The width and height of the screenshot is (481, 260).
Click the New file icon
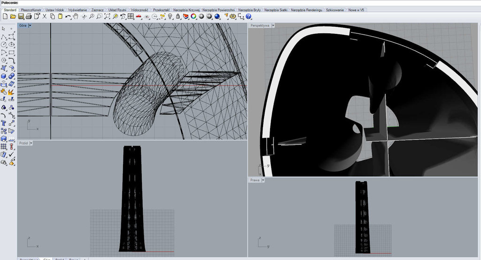[x=5, y=16]
